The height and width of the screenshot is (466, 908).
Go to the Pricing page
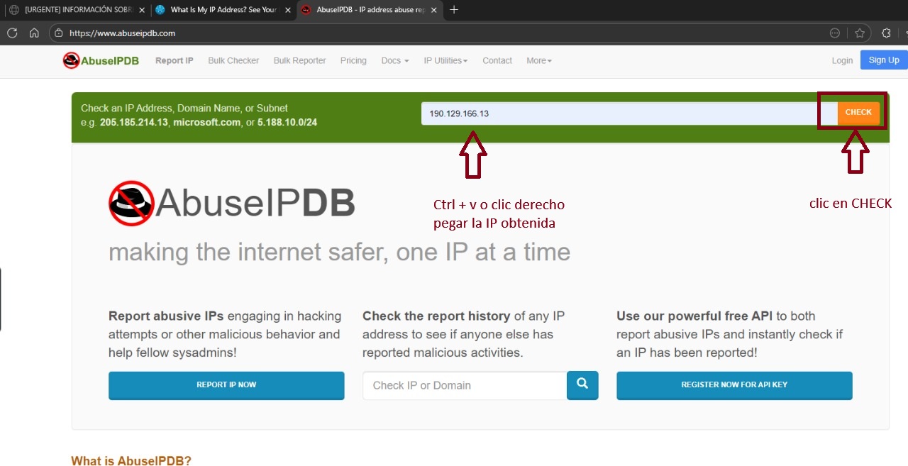point(353,60)
